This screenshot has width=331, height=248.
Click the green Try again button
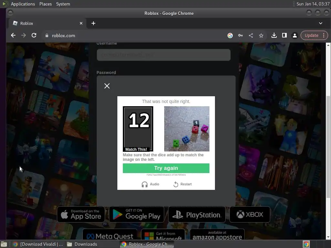166,168
